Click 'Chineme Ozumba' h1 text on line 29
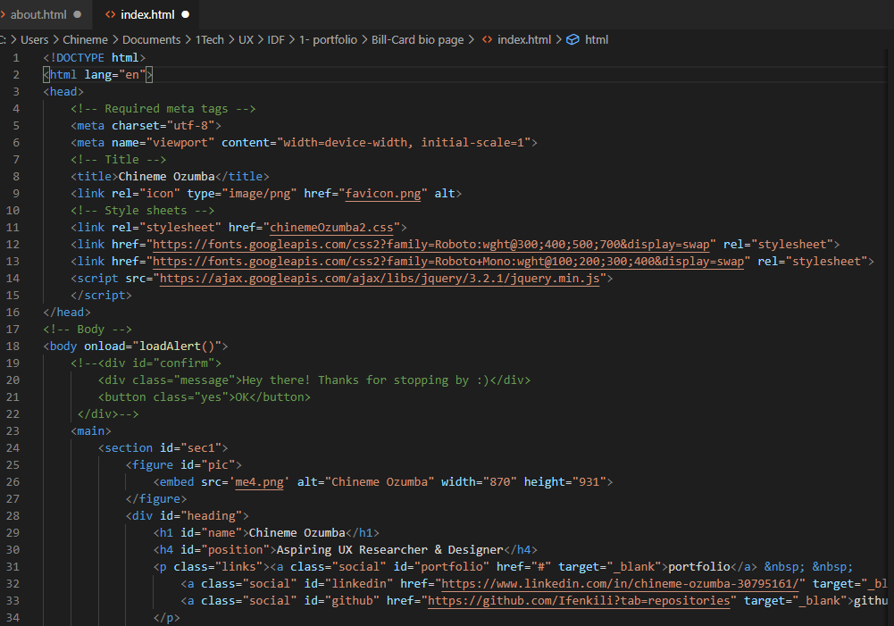 297,532
